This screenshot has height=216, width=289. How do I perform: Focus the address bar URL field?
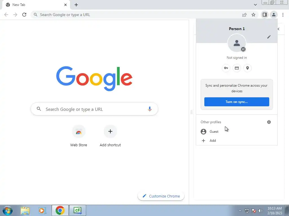(136, 15)
